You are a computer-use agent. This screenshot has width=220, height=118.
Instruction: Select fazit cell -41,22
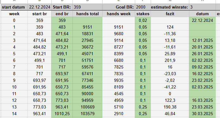click(170, 87)
